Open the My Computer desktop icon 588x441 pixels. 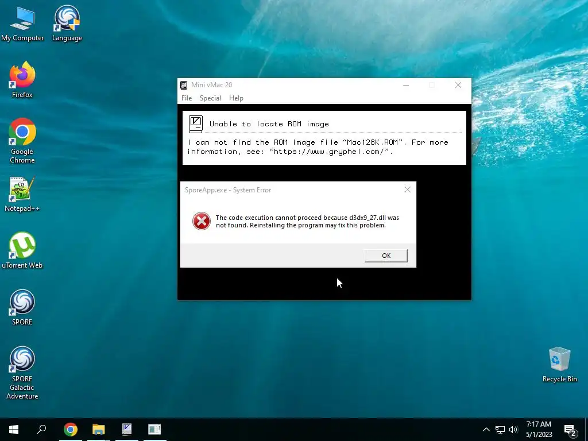(22, 23)
